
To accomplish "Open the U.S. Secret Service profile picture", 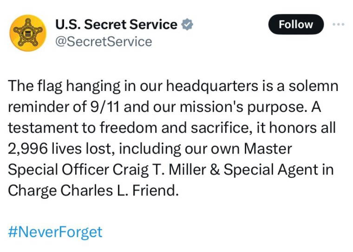I will [x=28, y=33].
